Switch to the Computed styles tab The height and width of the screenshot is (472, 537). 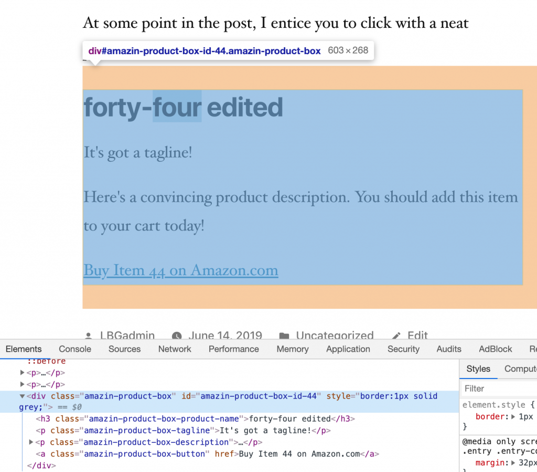coord(520,369)
